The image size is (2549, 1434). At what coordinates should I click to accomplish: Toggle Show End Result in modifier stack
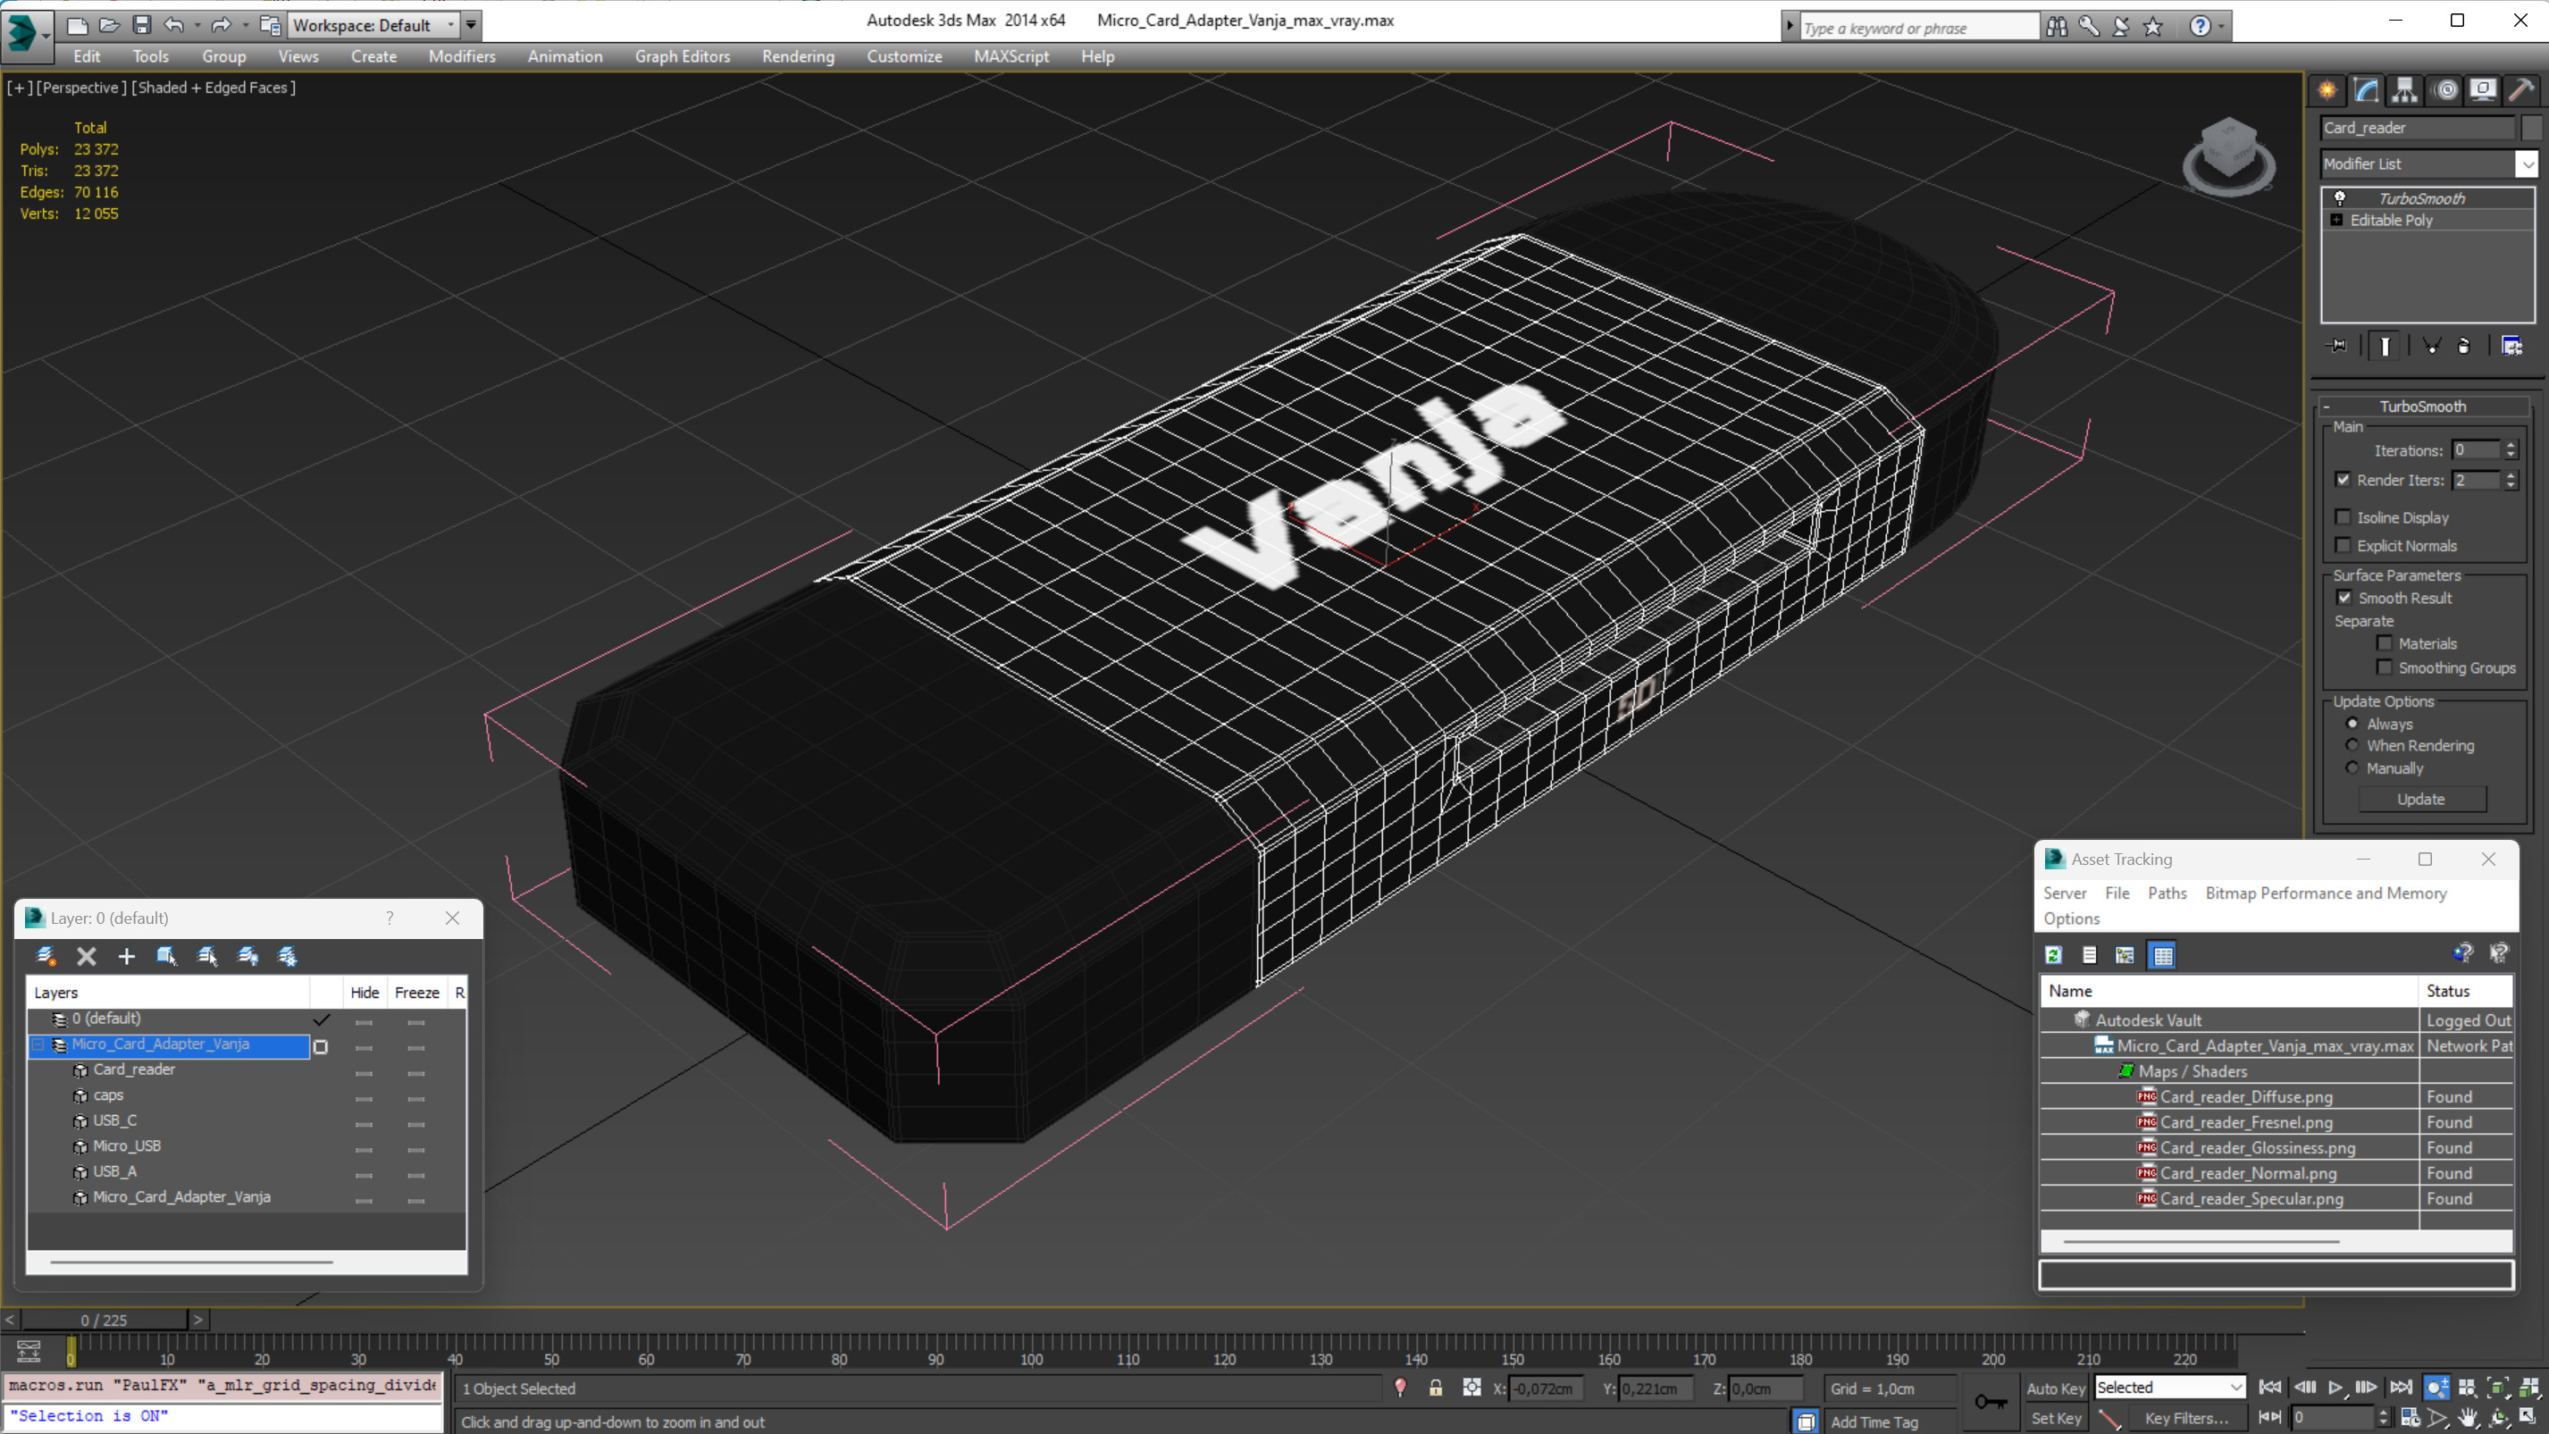[x=2385, y=346]
